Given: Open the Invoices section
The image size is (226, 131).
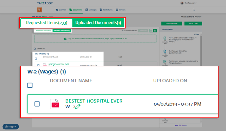Looking at the screenshot, I should [121, 10].
